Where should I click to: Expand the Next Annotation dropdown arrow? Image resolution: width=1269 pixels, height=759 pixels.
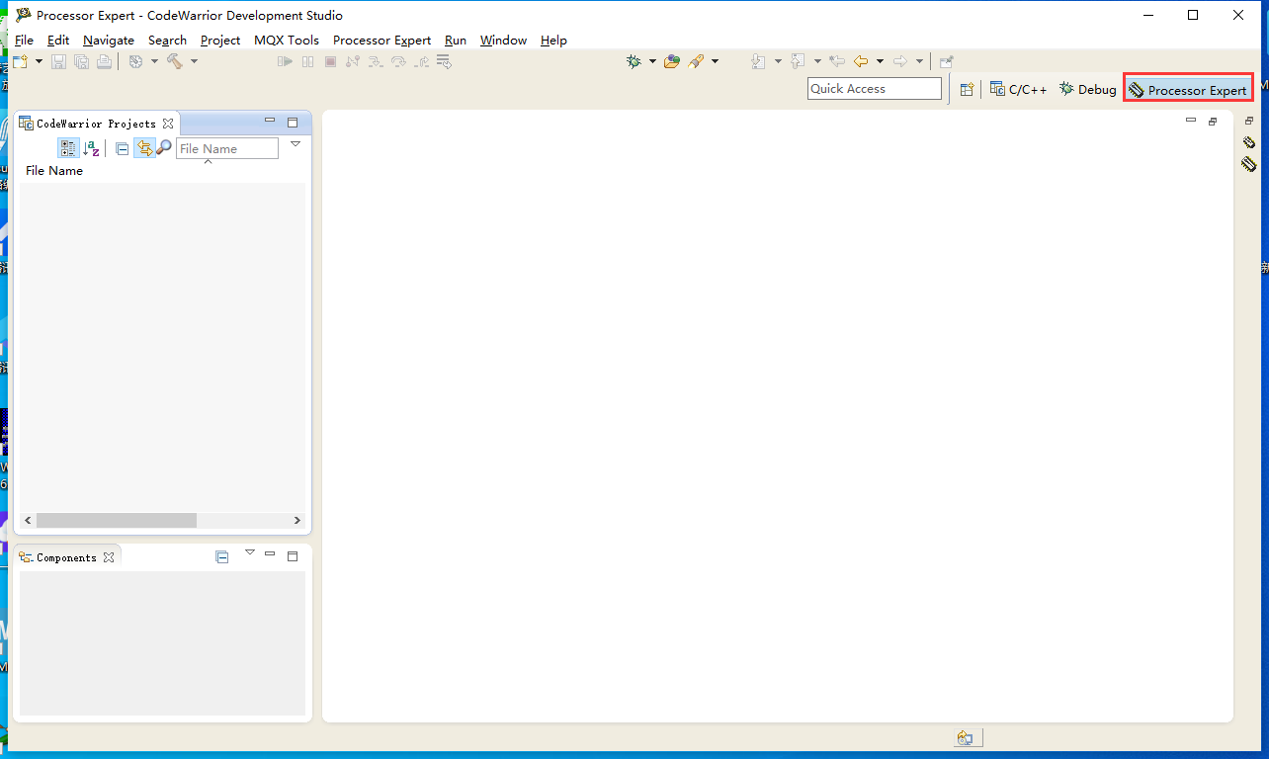point(778,61)
